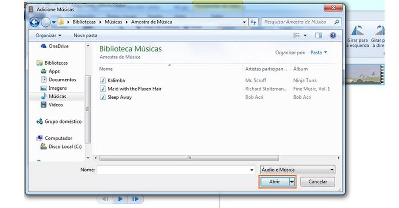Select Grupo doméstico in sidebar

[x=59, y=121]
